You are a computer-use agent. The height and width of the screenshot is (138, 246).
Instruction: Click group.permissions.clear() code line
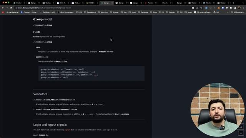[55, 77]
